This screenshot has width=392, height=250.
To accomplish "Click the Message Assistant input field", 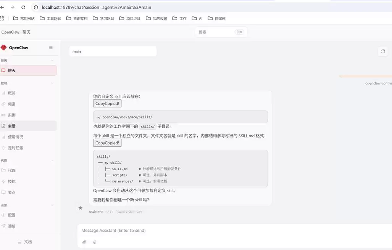I will [x=229, y=231].
